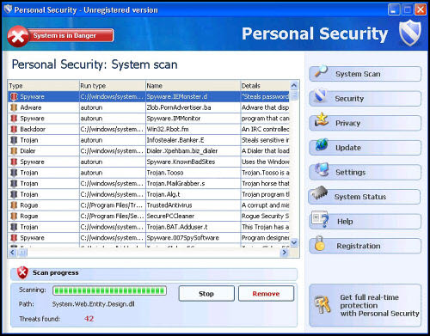The image size is (430, 336).
Task: Click the list scroll up arrow
Action: (x=294, y=86)
